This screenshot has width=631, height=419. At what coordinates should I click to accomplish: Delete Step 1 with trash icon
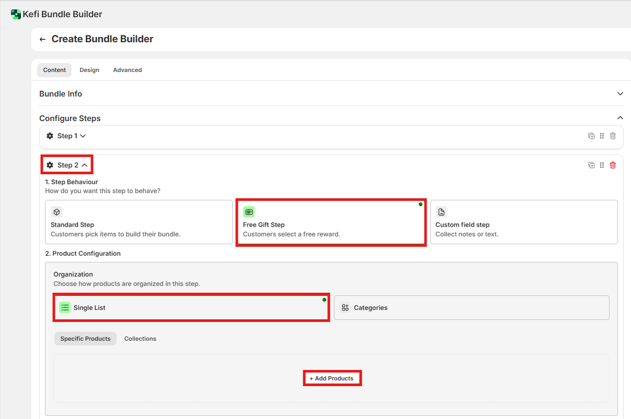[x=613, y=136]
